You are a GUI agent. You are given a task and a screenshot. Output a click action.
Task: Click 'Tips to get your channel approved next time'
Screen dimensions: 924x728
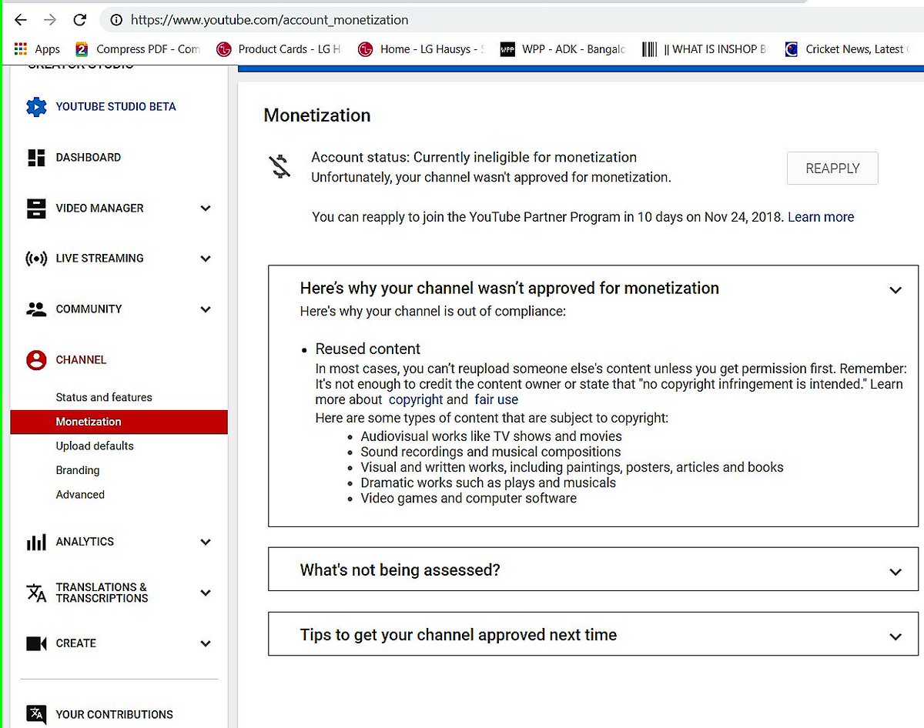pos(458,635)
